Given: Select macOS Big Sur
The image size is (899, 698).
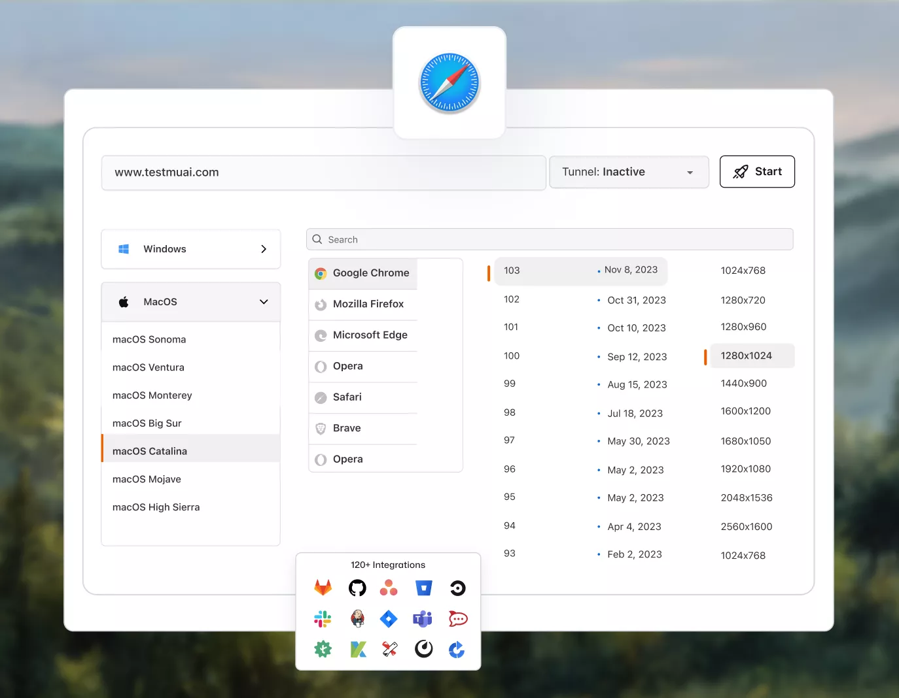Looking at the screenshot, I should [191, 424].
